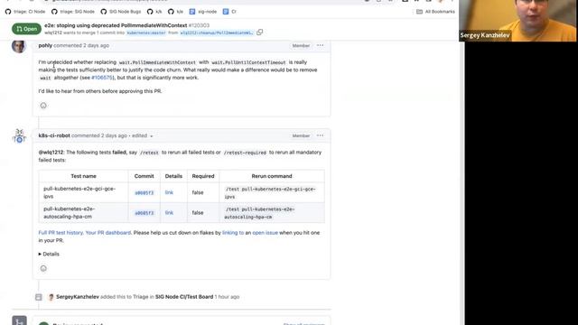Click the '1 hour ago' timeline timestamp

227,297
